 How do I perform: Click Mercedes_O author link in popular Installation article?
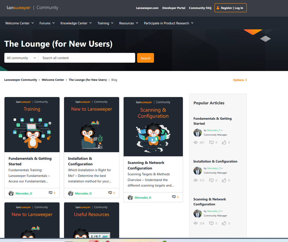214,168
